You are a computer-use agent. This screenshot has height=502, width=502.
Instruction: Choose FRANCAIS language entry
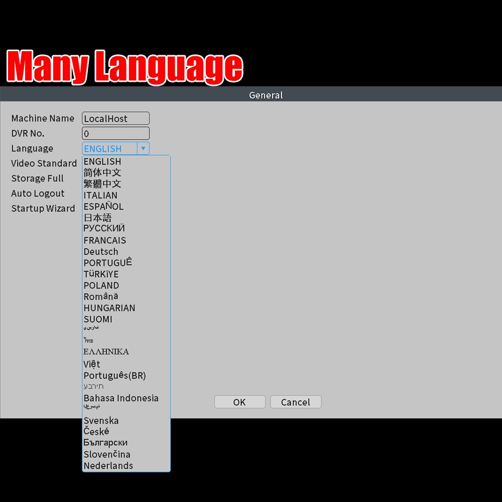[105, 240]
